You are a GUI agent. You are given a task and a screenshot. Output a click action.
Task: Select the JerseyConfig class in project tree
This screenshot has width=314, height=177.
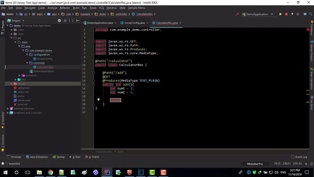click(x=45, y=59)
